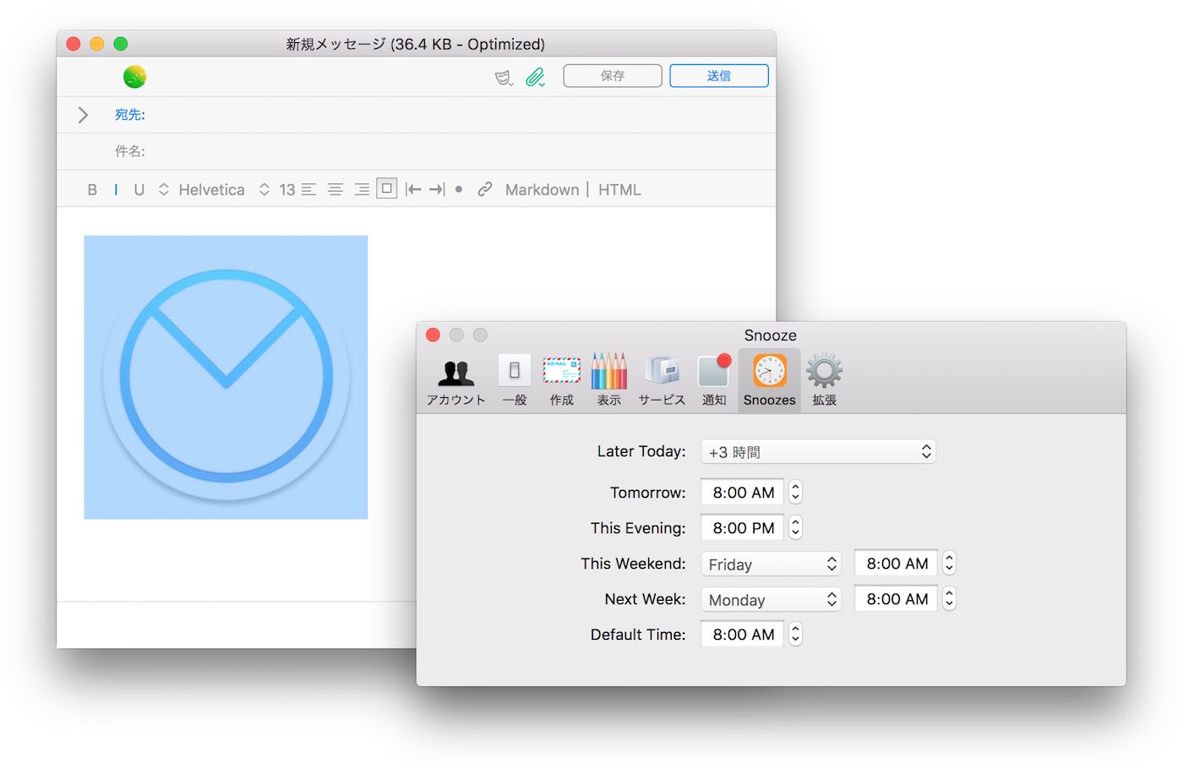This screenshot has height=769, width=1183.
Task: Click the Tomorrow 8:00 AM time field
Action: [743, 493]
